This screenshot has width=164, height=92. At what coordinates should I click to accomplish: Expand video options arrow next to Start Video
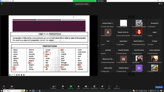click(15, 86)
